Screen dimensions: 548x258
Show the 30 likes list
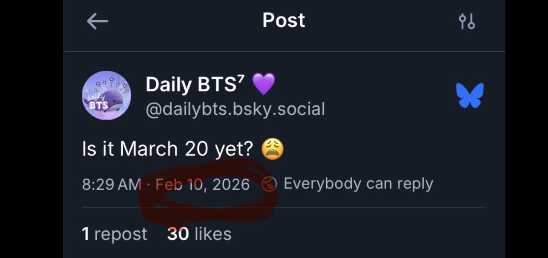(199, 234)
